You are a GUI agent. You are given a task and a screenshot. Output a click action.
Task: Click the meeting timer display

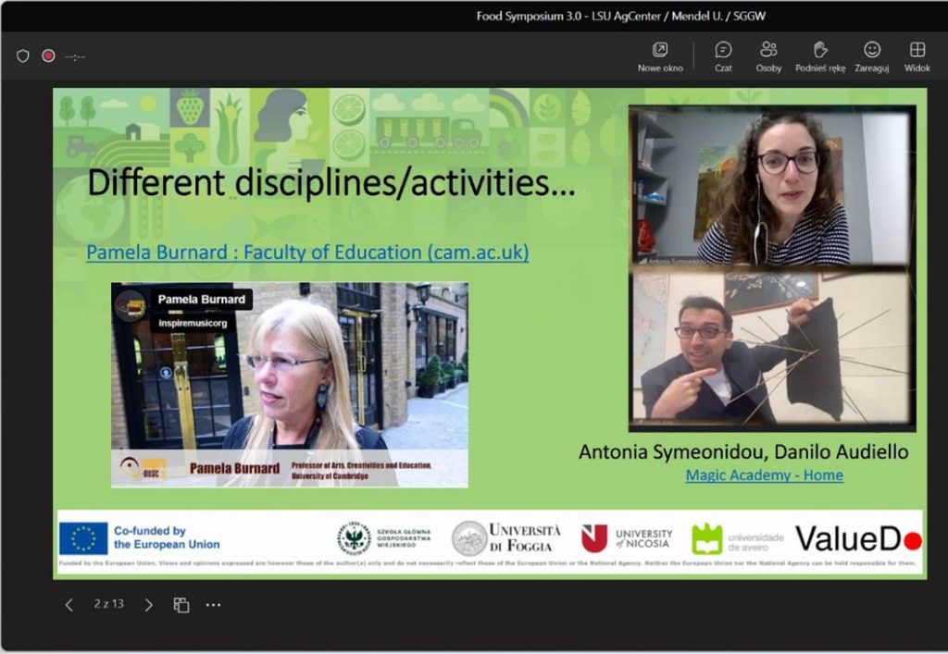tap(75, 56)
